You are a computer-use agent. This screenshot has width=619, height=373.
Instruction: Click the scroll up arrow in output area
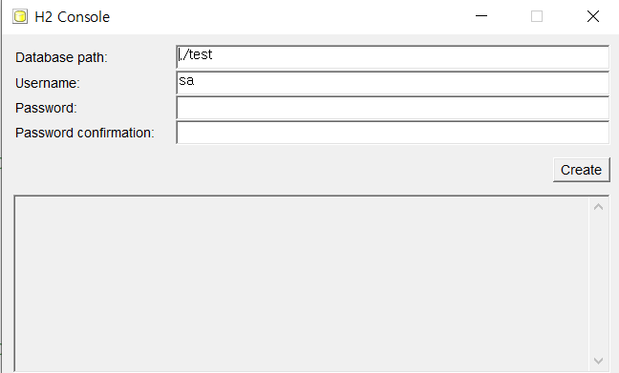click(x=599, y=207)
